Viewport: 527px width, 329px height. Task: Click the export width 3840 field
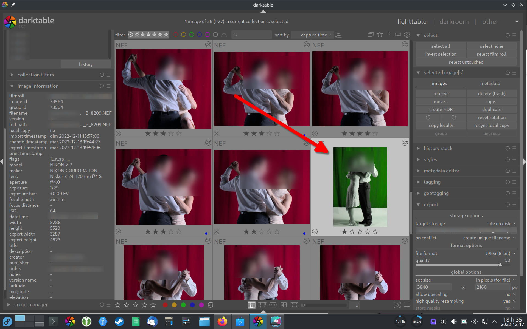[433, 287]
